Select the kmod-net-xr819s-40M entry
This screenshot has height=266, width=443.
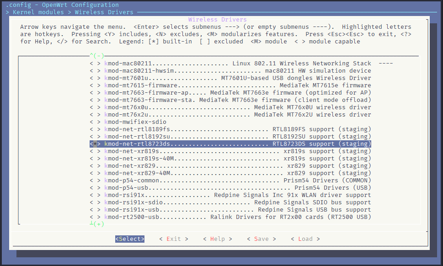click(230, 159)
